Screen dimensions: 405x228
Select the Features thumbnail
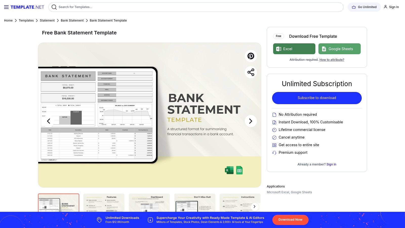[x=104, y=203]
